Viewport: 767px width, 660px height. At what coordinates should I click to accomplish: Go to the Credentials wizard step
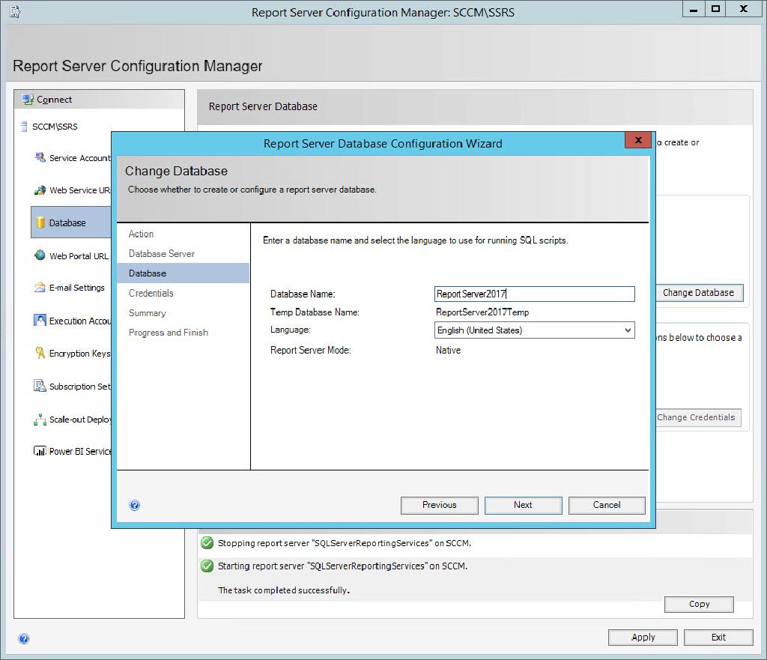click(x=151, y=293)
